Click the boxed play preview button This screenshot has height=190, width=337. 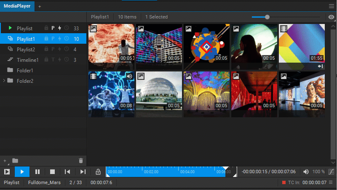(x=7, y=172)
